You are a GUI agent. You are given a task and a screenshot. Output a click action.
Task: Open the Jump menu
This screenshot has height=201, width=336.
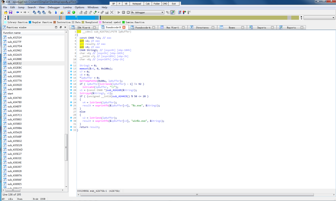coord(21,7)
